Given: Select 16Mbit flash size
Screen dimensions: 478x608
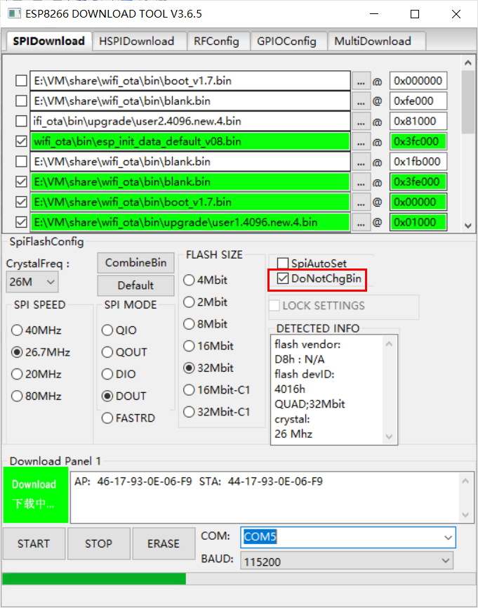Looking at the screenshot, I should [x=189, y=346].
